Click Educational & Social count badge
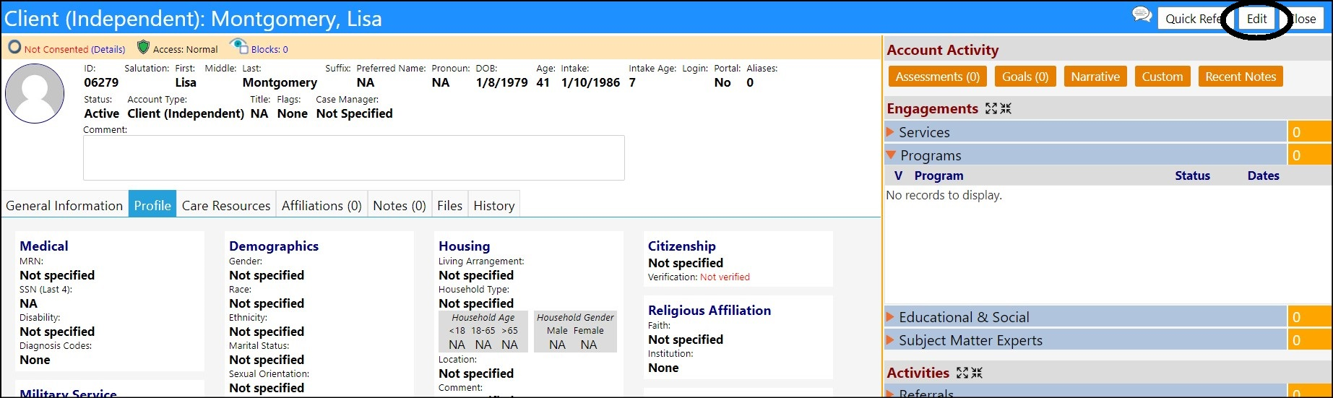1333x398 pixels. coord(1309,317)
